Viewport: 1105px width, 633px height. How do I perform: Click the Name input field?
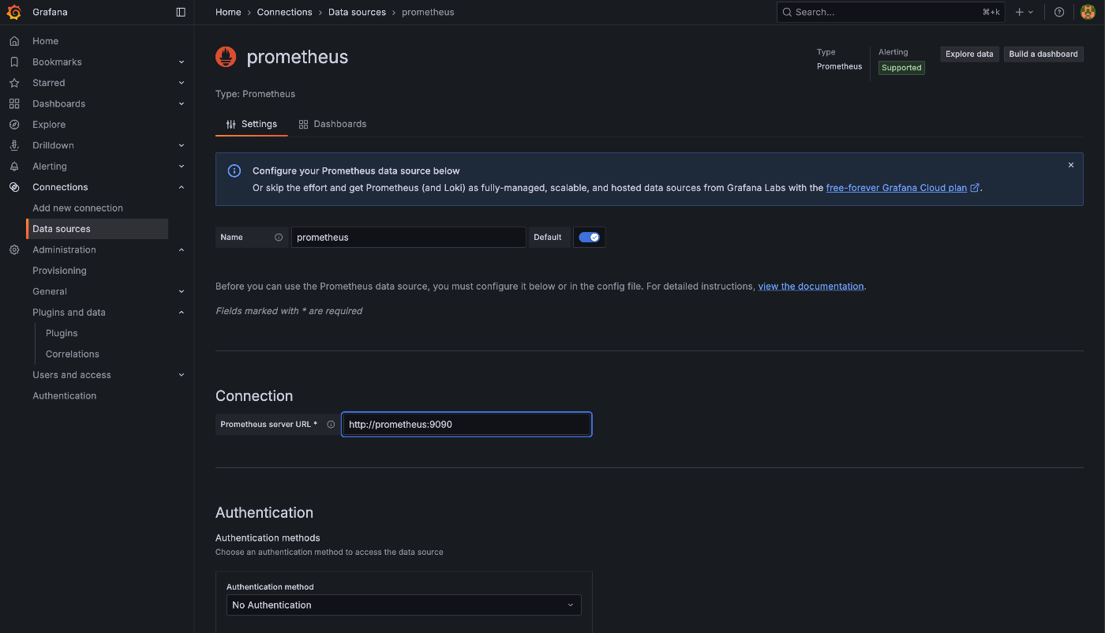coord(408,237)
